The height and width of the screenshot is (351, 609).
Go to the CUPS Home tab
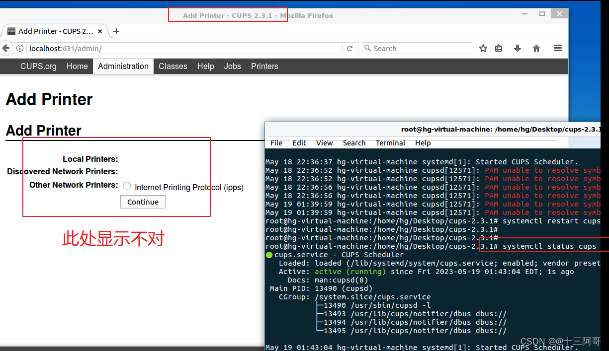tap(77, 66)
